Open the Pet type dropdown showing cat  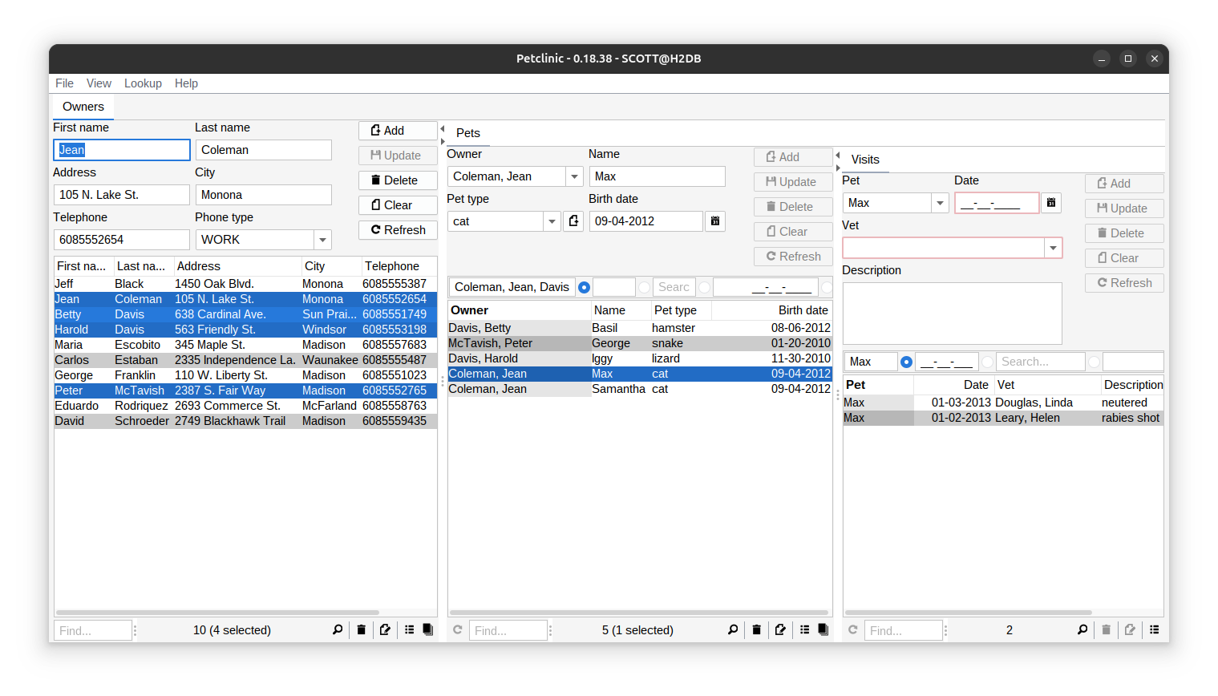click(552, 221)
